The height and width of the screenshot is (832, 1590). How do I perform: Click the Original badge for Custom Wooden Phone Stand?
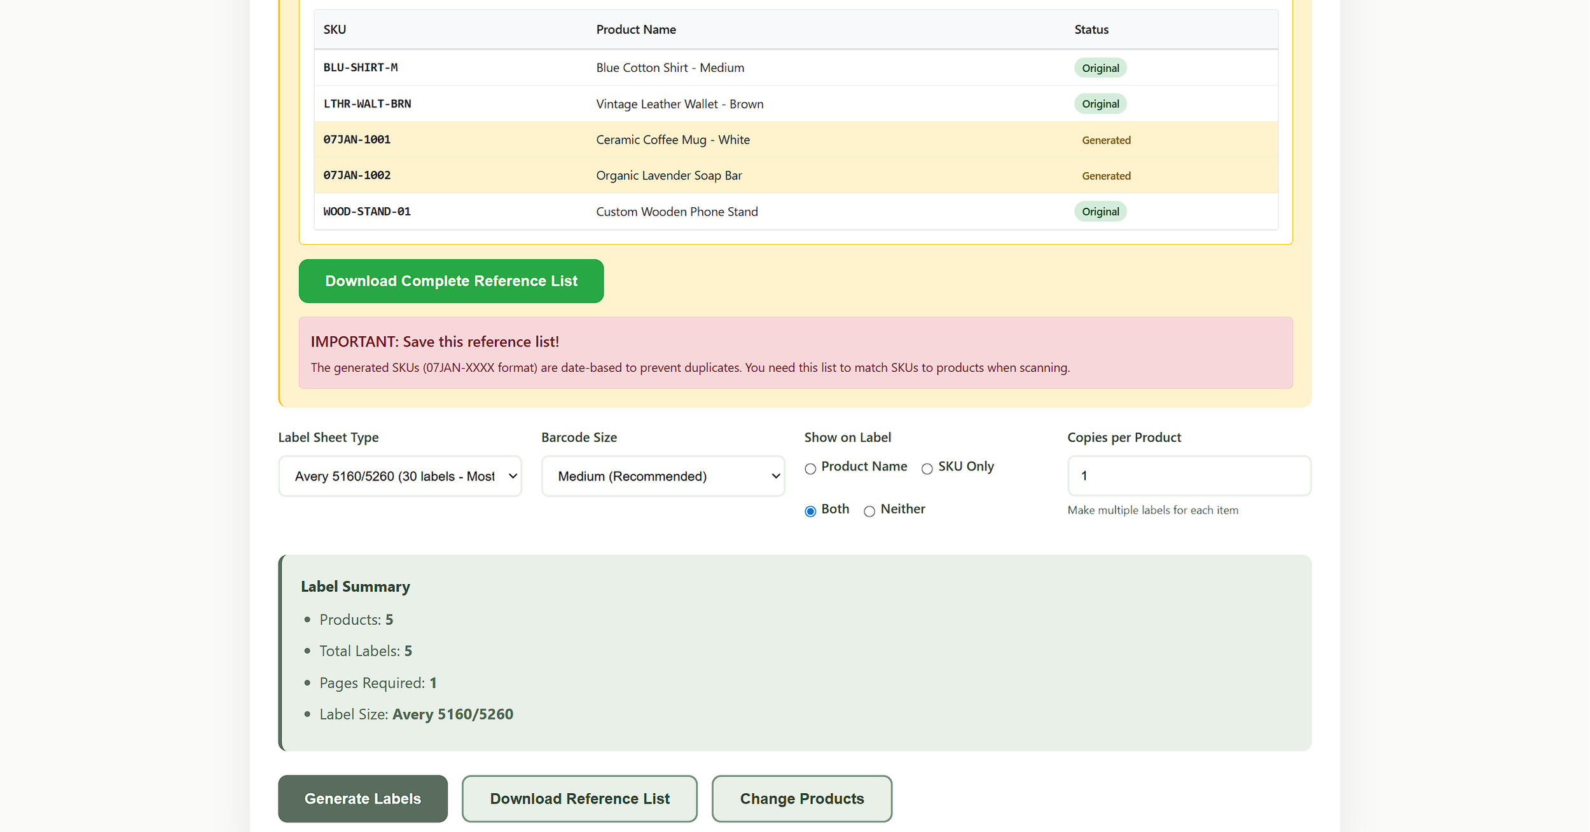tap(1100, 211)
